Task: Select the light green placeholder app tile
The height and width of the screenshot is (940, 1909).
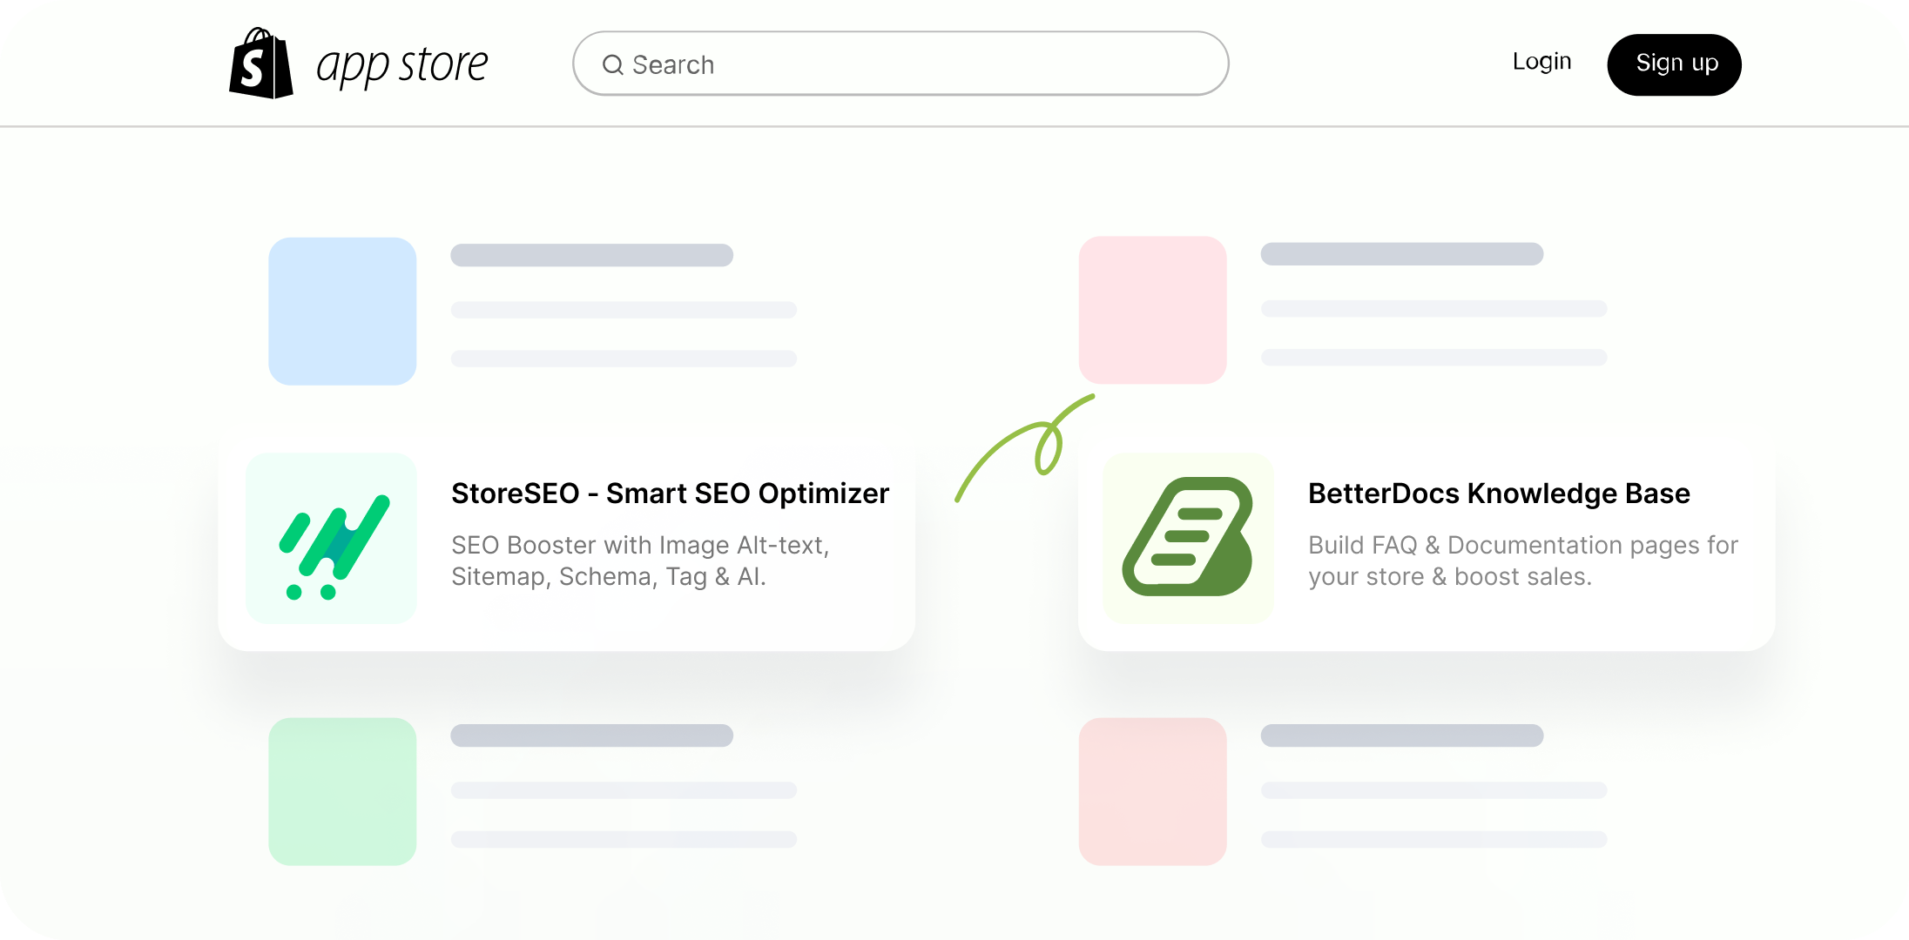Action: [342, 791]
